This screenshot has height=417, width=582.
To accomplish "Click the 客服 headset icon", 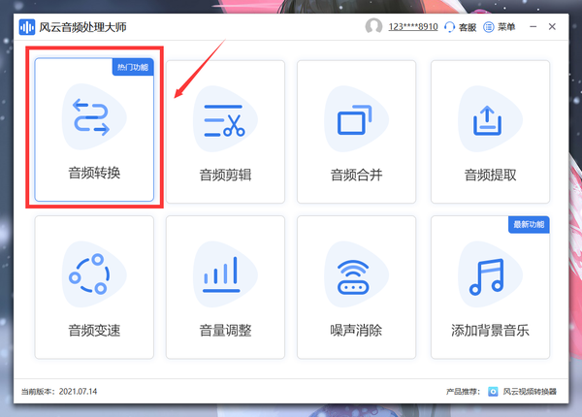I will pos(449,27).
